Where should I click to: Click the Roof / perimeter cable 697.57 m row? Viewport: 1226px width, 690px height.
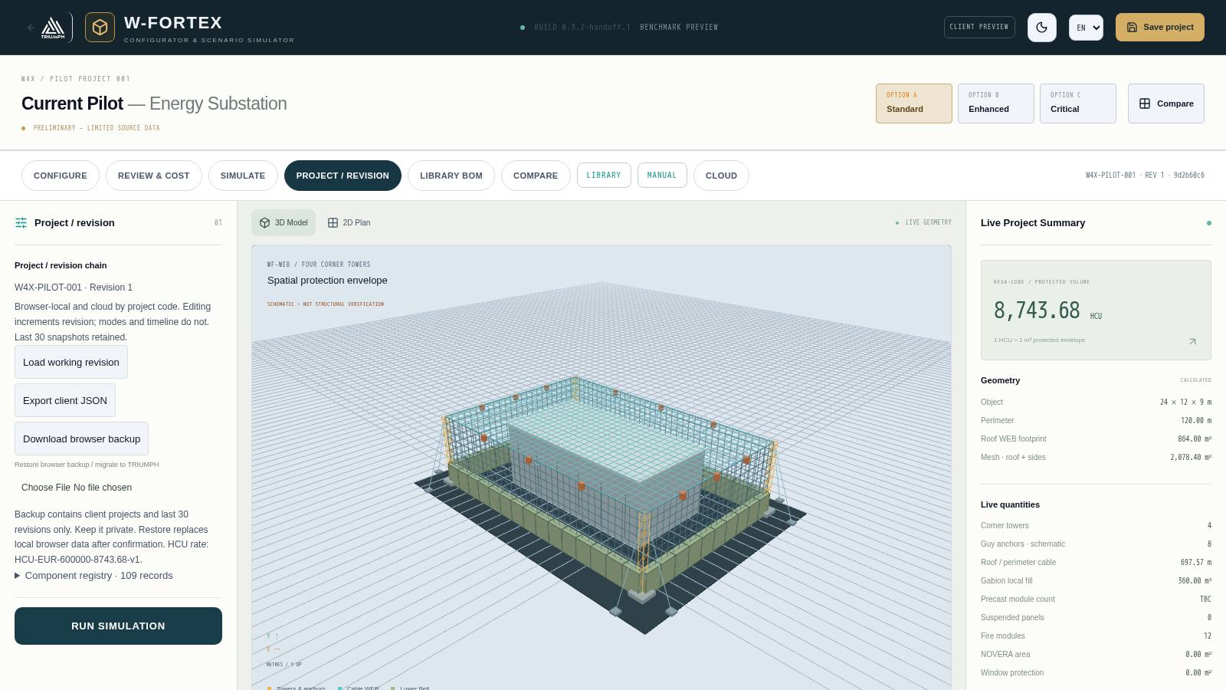click(x=1096, y=562)
